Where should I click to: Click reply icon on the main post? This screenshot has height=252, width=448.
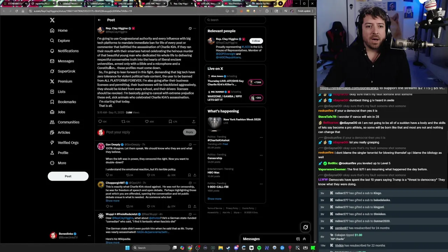pyautogui.click(x=100, y=121)
